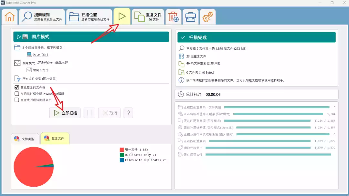Switch to 搜索规则 tab
The width and height of the screenshot is (349, 196).
click(41, 17)
